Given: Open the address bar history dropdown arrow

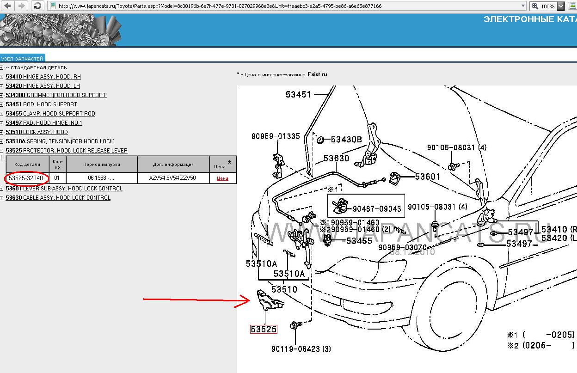Looking at the screenshot, I should [x=523, y=6].
